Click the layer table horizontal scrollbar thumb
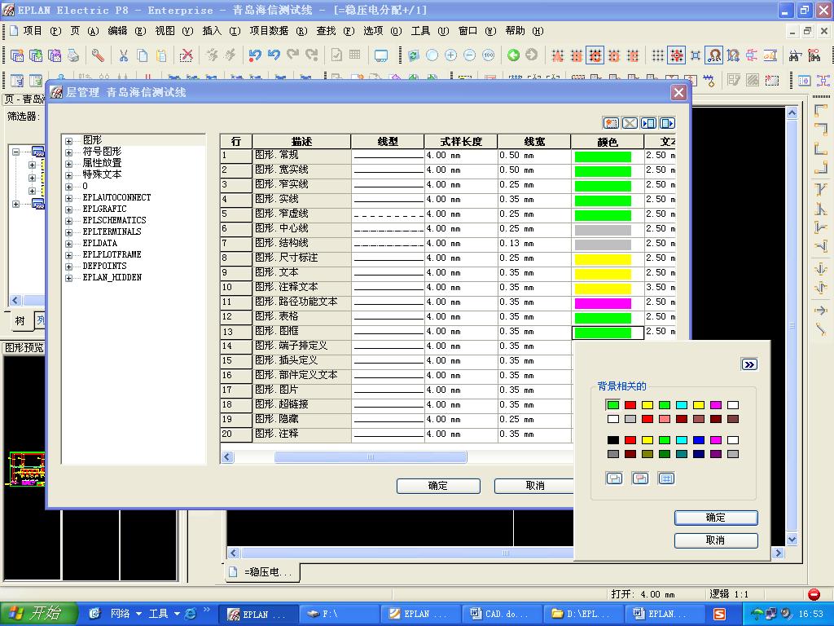The image size is (834, 626). [371, 457]
